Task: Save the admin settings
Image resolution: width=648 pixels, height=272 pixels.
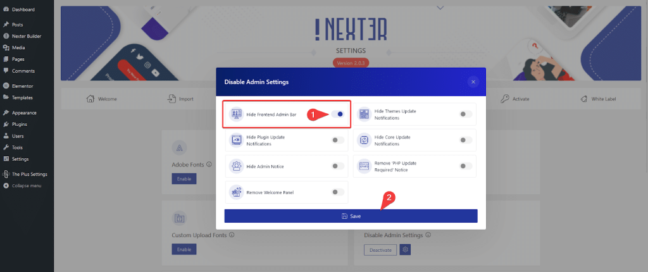Action: [351, 216]
